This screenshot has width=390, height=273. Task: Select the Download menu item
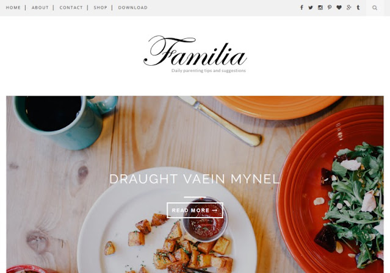tap(133, 8)
